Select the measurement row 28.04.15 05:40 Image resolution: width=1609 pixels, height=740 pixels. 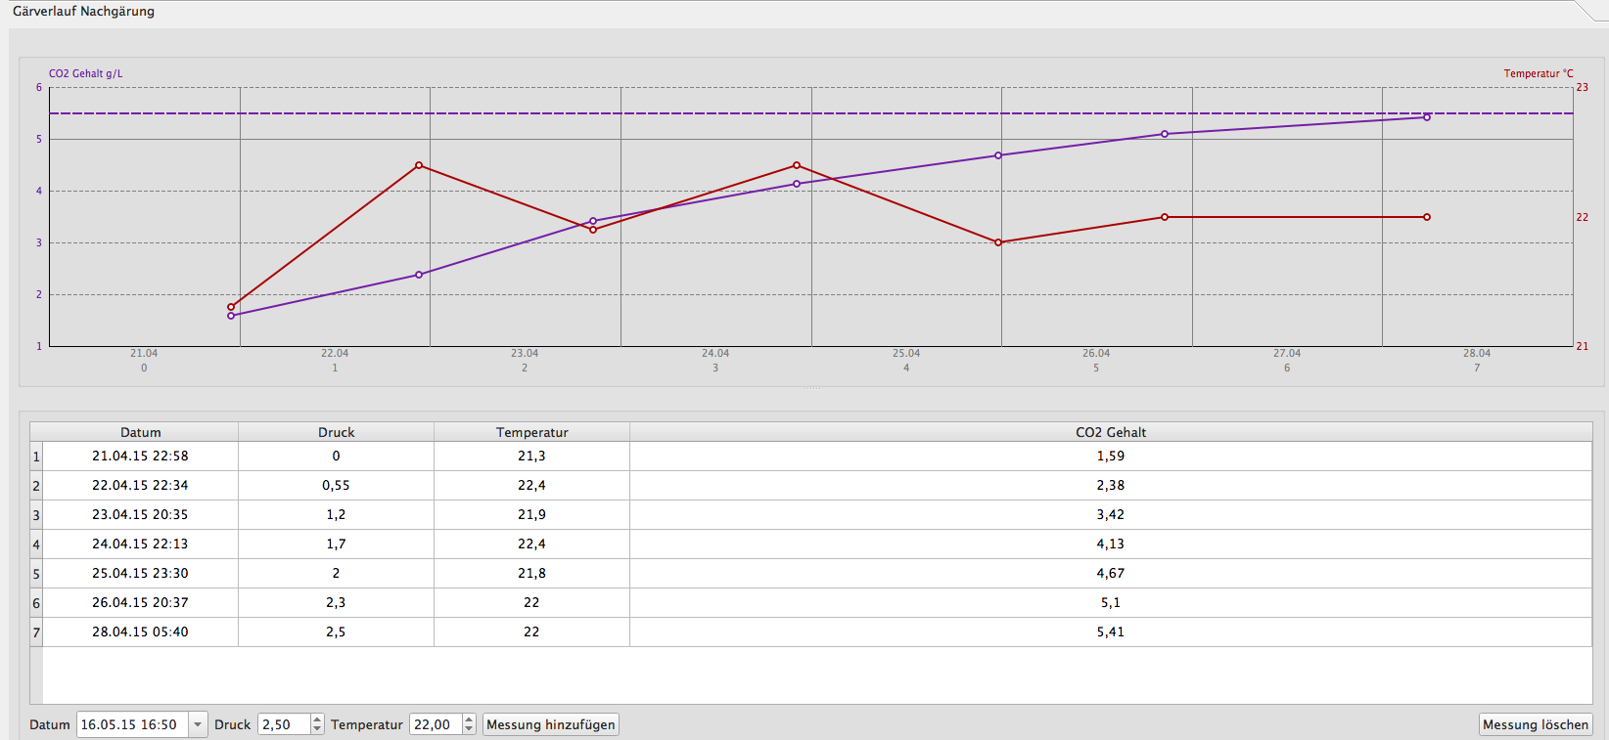140,631
